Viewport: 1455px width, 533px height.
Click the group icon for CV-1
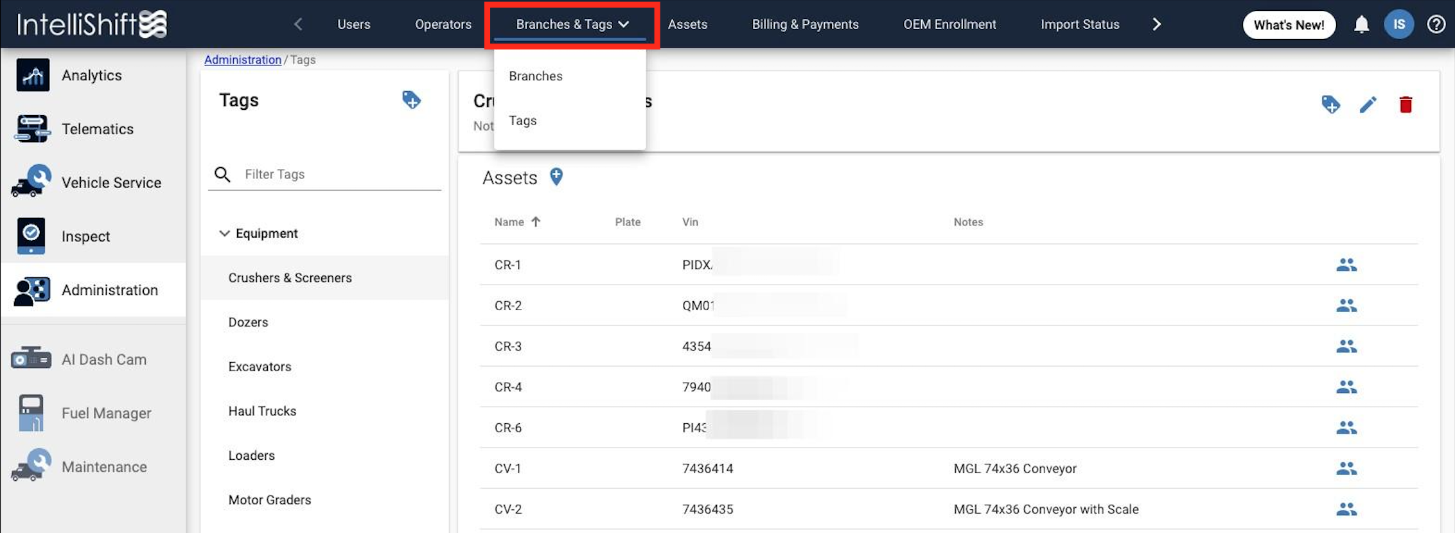(x=1346, y=468)
